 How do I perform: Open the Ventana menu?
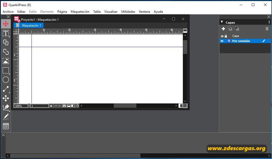tap(144, 12)
